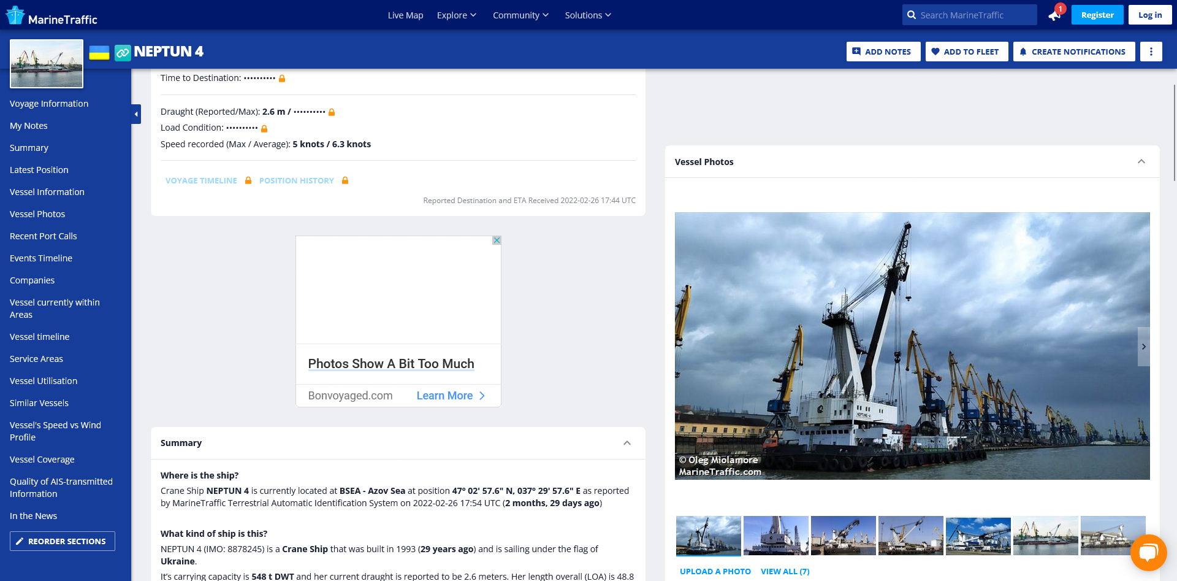The width and height of the screenshot is (1177, 581).
Task: Select the first vessel photo thumbnail
Action: coord(709,536)
